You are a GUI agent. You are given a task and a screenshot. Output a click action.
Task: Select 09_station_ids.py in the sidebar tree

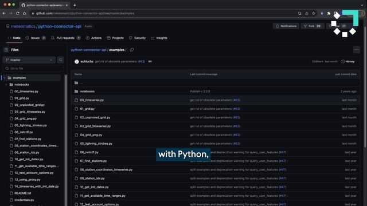tap(27, 152)
